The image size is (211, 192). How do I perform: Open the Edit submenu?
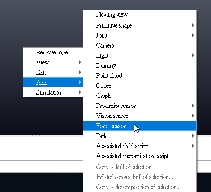coord(53,72)
